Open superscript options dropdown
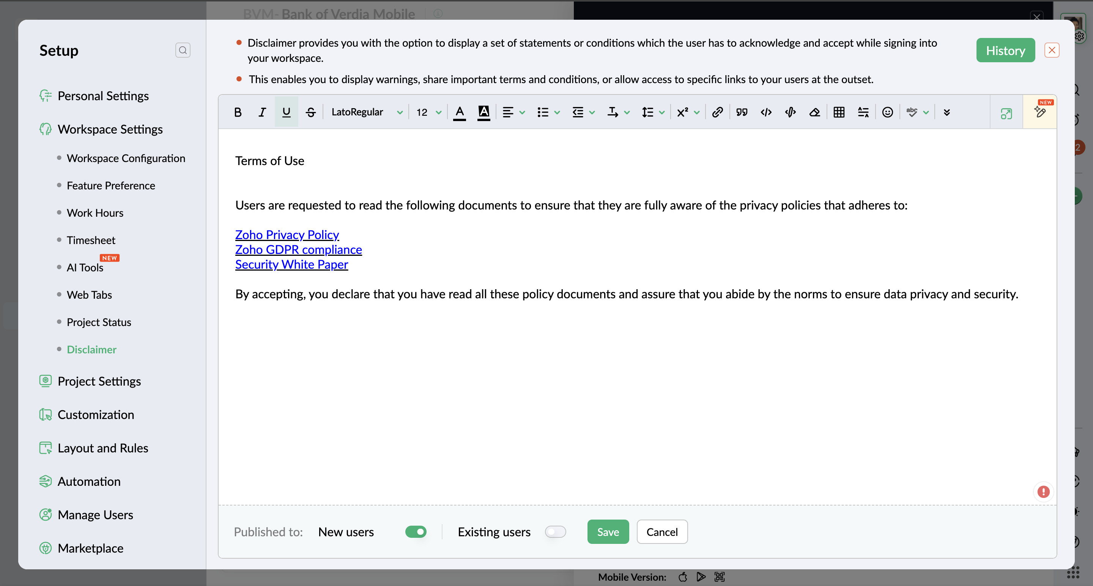The image size is (1093, 586). tap(688, 112)
